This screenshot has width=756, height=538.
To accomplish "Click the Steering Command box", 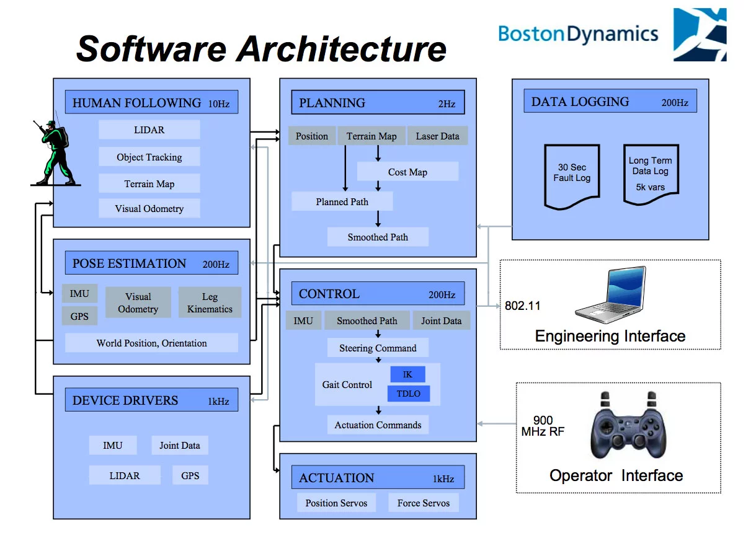I will tap(378, 348).
